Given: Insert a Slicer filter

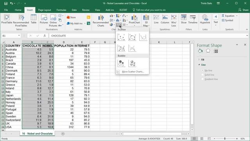Looking at the screenshot, I should click(184, 19).
